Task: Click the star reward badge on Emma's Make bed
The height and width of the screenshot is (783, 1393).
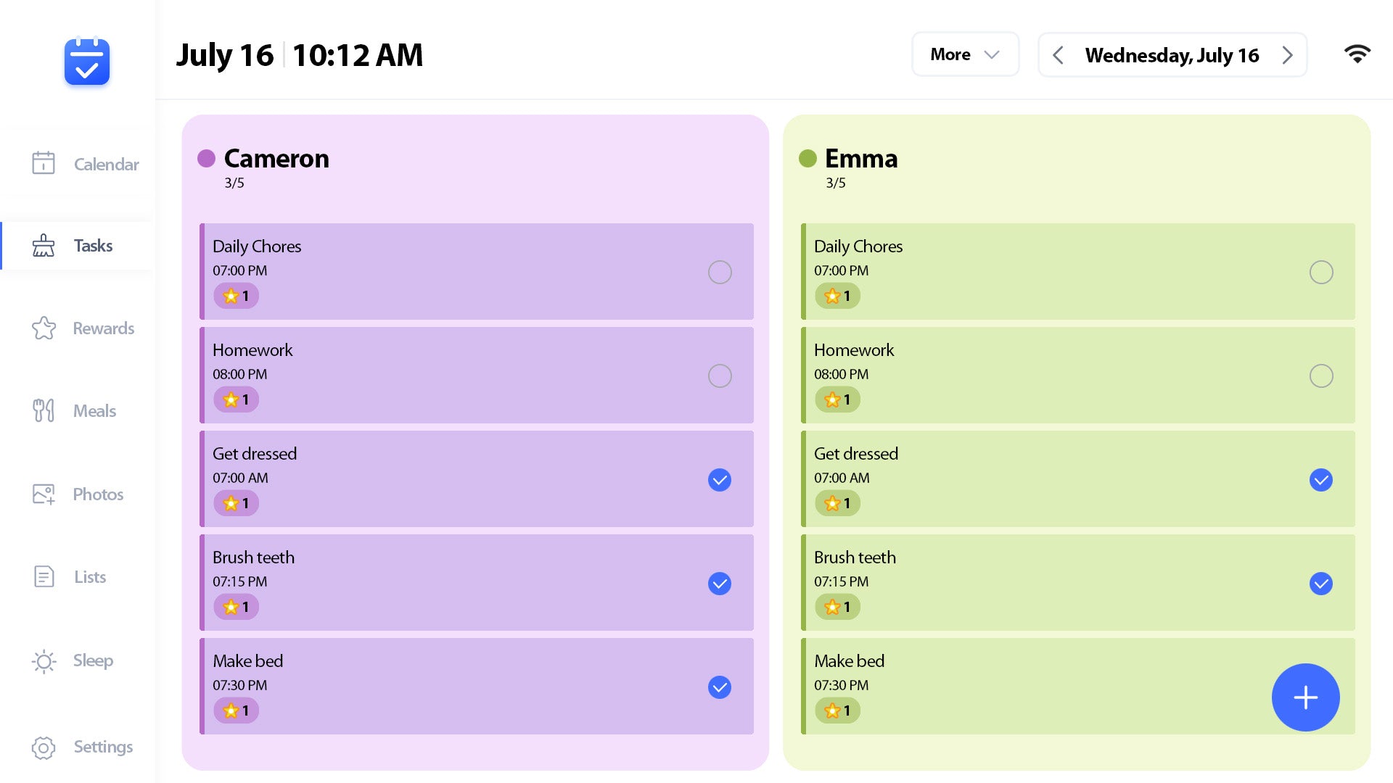Action: 837,710
